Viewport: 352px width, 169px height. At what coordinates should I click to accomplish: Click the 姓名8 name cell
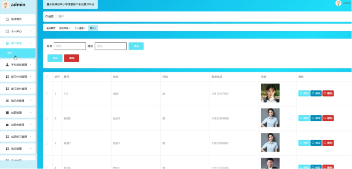pyautogui.click(x=117, y=118)
